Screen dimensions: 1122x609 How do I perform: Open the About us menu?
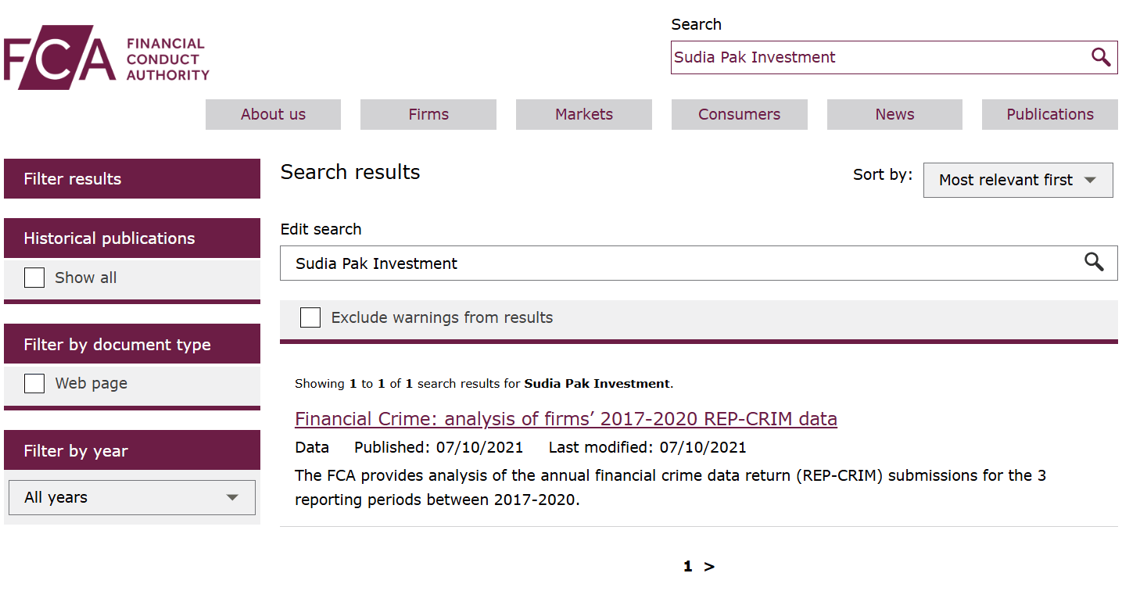click(273, 114)
